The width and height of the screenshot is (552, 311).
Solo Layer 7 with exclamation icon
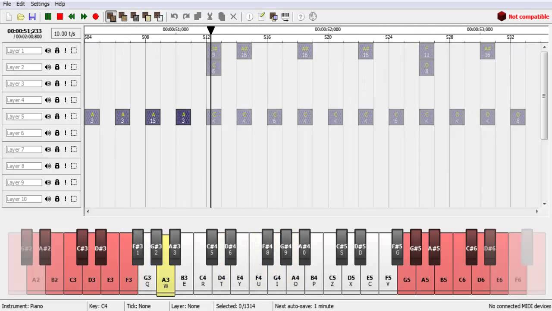tap(66, 149)
